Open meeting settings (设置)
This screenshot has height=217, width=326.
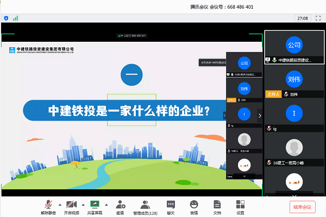240,205
